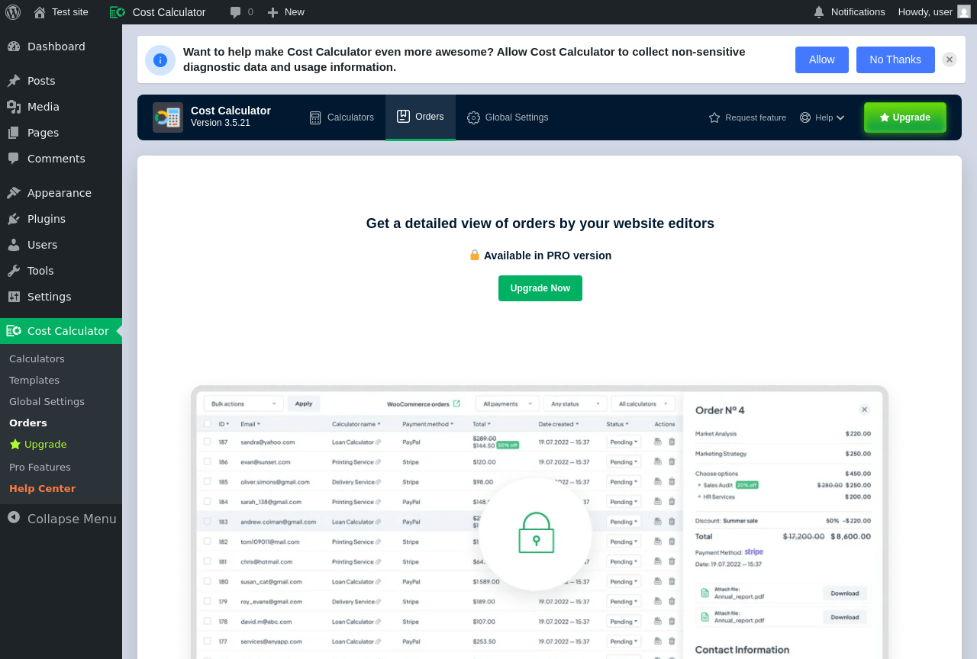Open the WordPress logo menu

pos(13,12)
